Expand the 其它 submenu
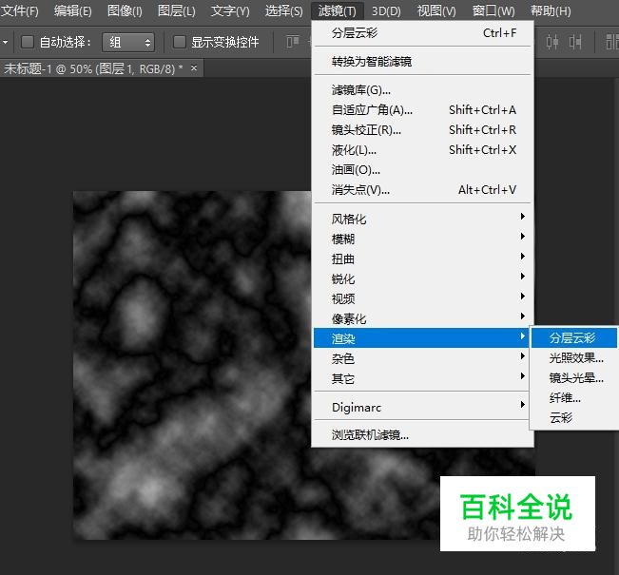Image resolution: width=619 pixels, height=575 pixels. [423, 379]
